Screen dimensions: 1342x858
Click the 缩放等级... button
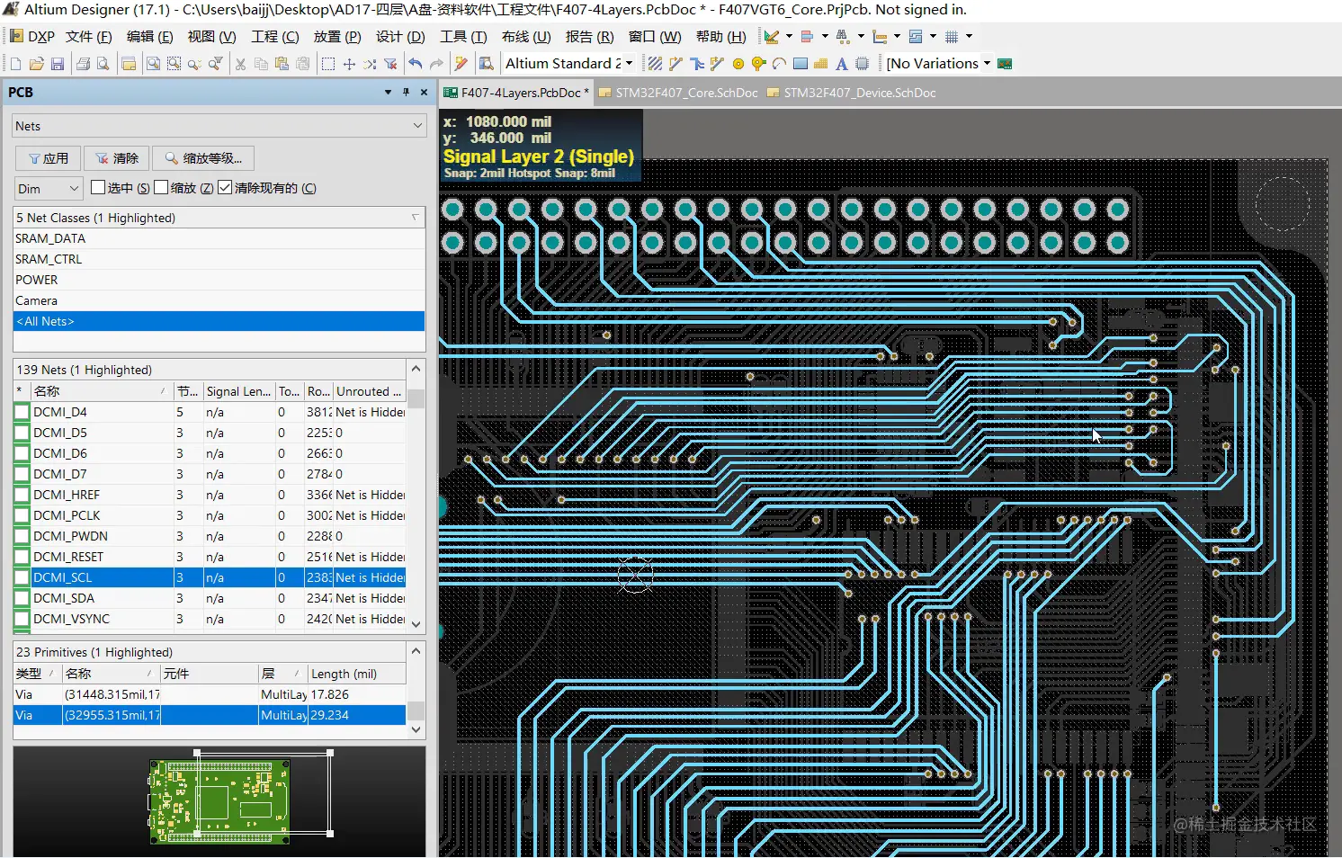coord(203,158)
